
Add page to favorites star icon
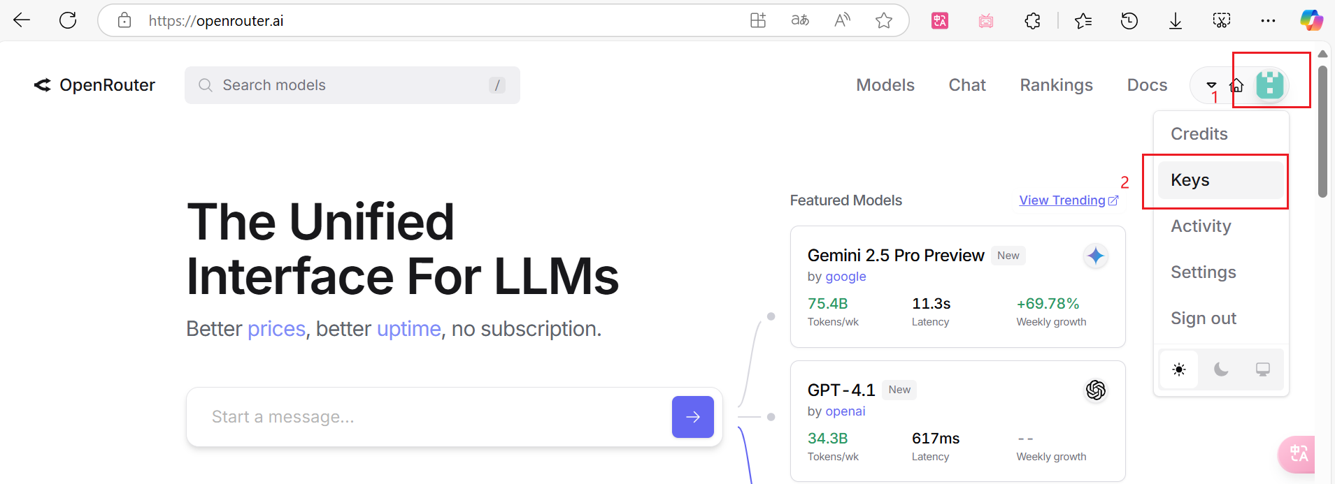[884, 20]
